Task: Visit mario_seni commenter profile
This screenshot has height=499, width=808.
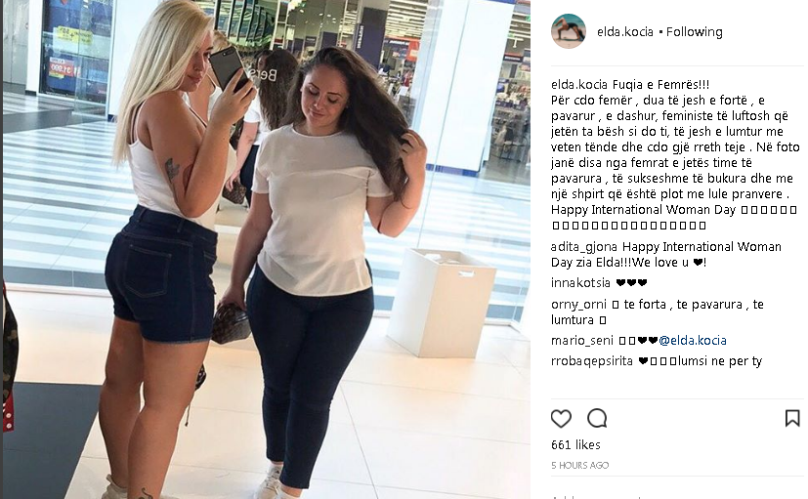Action: point(581,341)
